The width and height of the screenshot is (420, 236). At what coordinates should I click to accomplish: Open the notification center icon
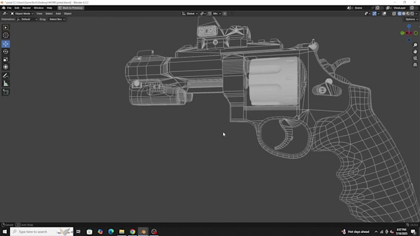click(413, 232)
